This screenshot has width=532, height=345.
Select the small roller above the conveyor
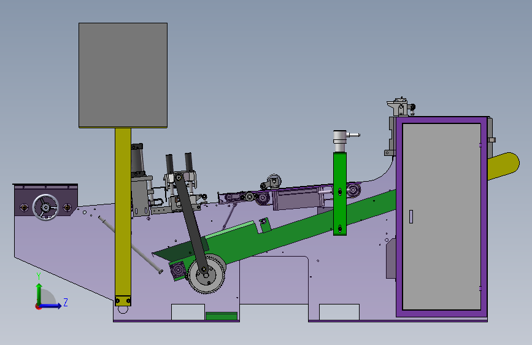tap(274, 181)
